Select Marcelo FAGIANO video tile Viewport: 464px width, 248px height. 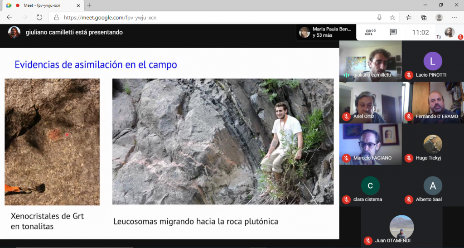coord(371,144)
